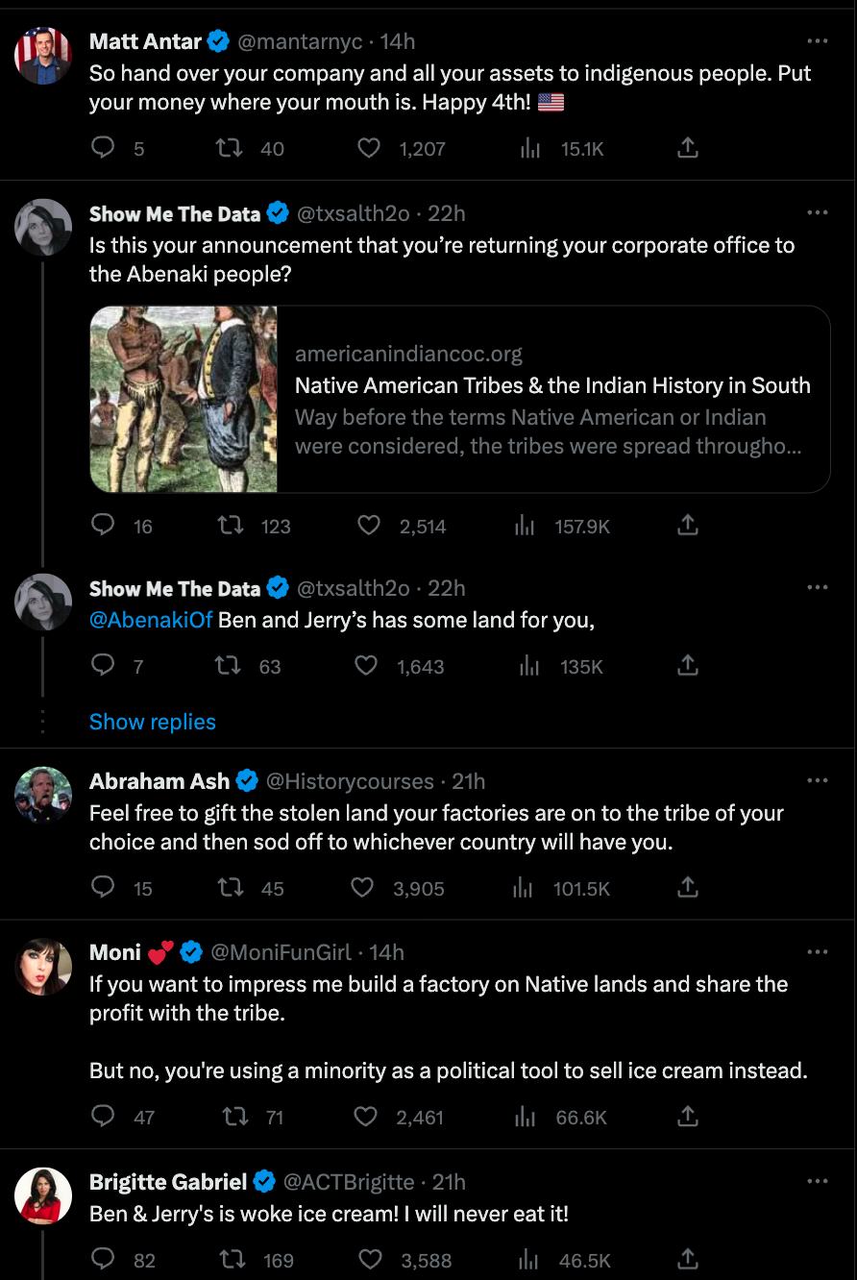
Task: Reply to Abraham Ash's tweet
Action: pos(103,888)
